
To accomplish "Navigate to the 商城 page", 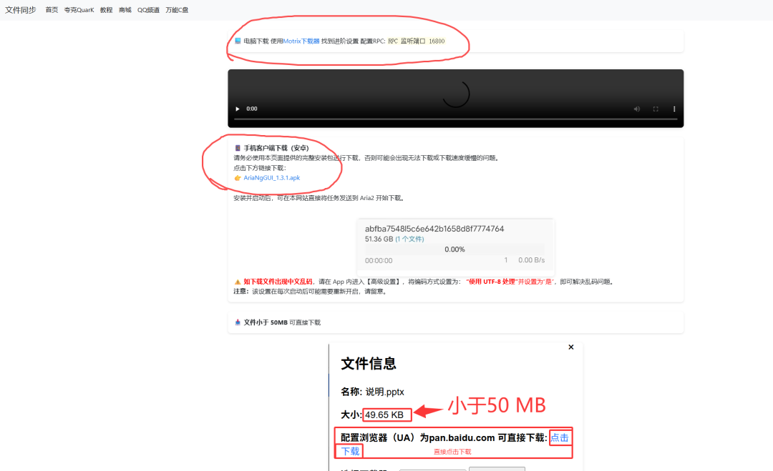I will (125, 10).
